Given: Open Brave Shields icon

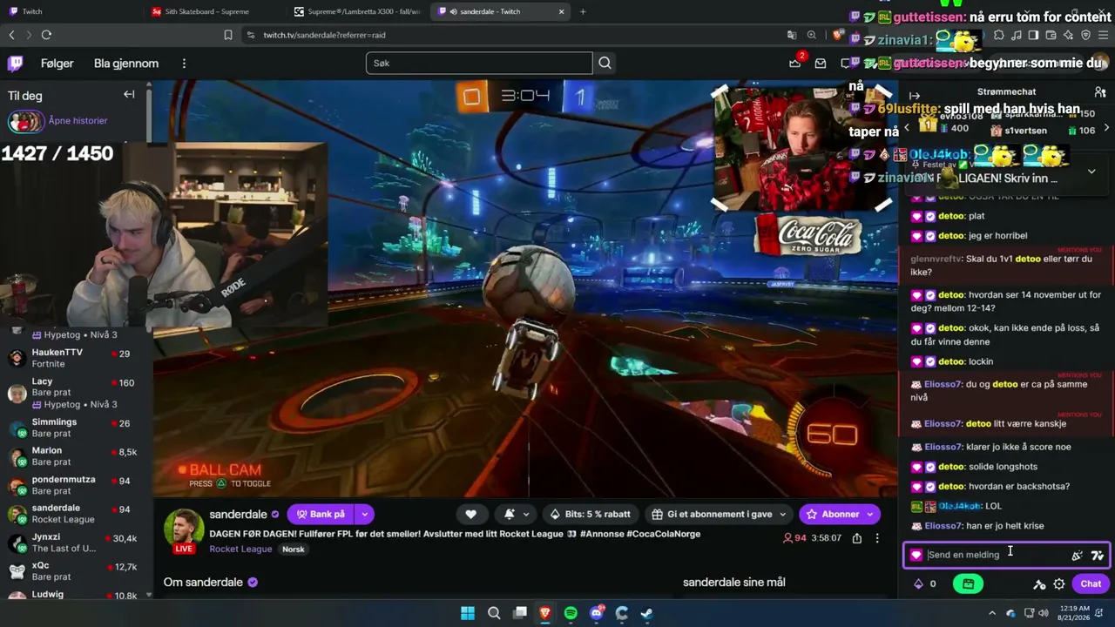Looking at the screenshot, I should click(x=838, y=35).
